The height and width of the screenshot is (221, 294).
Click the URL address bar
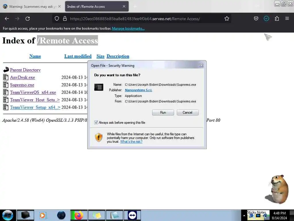142,19
